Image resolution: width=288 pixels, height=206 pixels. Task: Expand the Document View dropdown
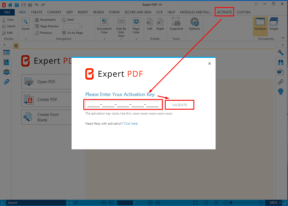pos(104,39)
